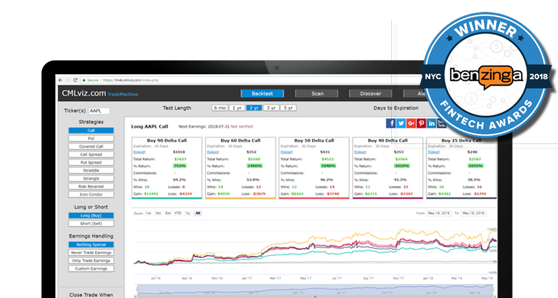Zoom chart to YTD
Screen dimensions: 558x298
178,213
